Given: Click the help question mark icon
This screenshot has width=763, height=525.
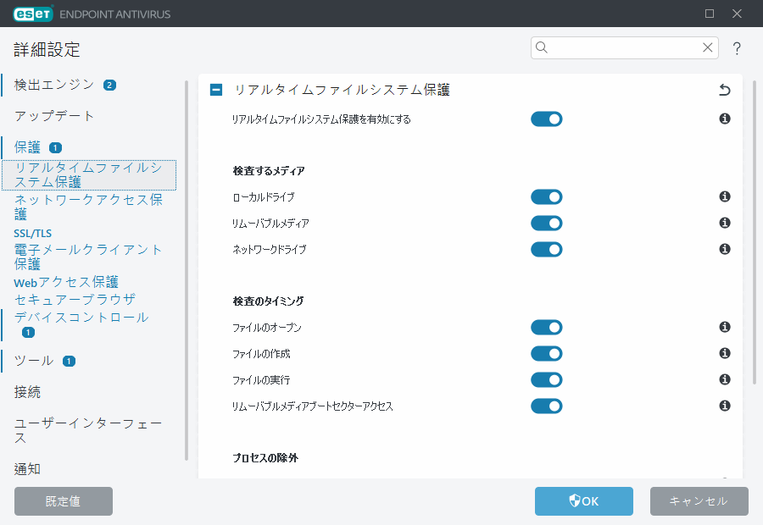Looking at the screenshot, I should coord(737,48).
